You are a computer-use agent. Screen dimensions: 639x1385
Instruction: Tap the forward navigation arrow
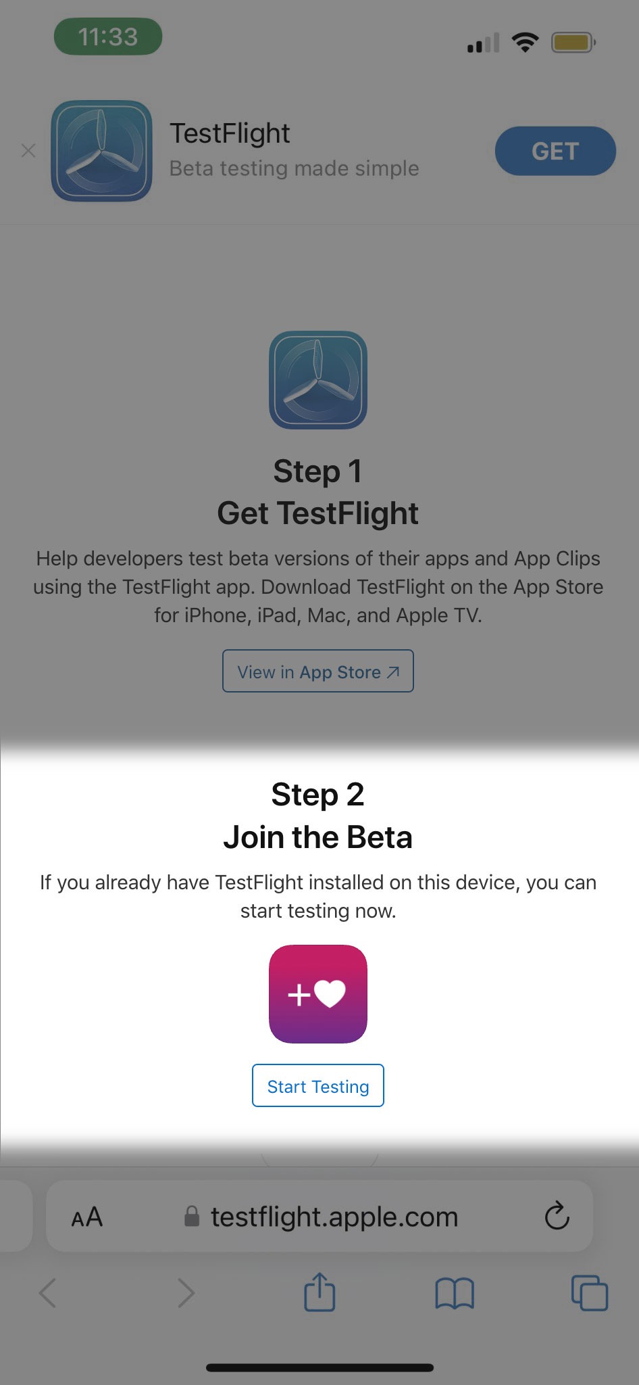(x=186, y=1292)
